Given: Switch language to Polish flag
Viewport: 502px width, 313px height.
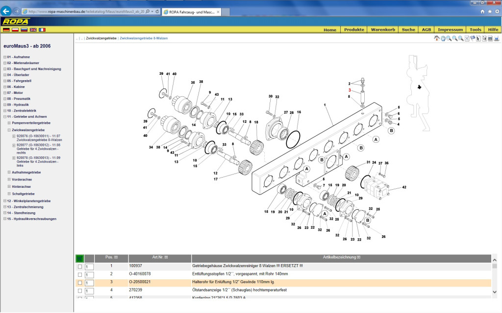Looking at the screenshot, I should pyautogui.click(x=15, y=30).
